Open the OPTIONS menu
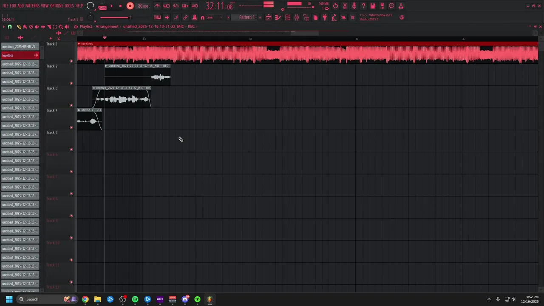 pos(57,6)
